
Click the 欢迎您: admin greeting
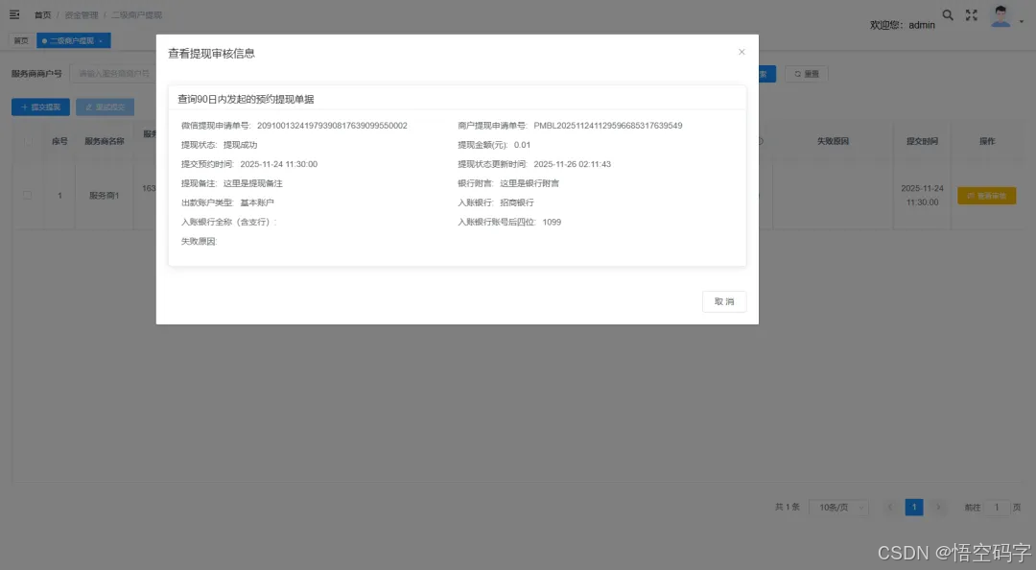coord(902,25)
